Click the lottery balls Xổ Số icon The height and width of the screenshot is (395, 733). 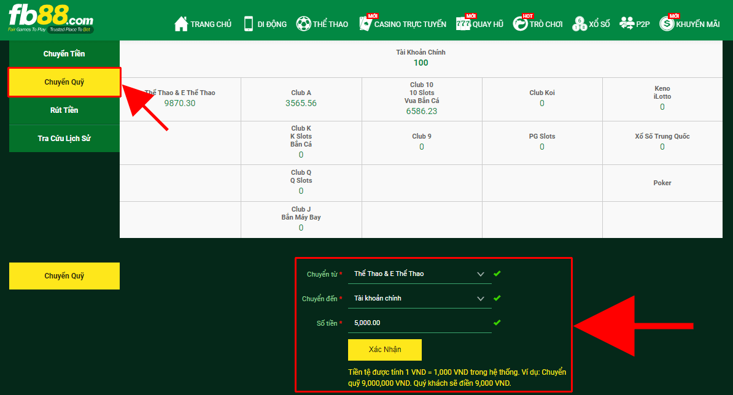[x=580, y=24]
